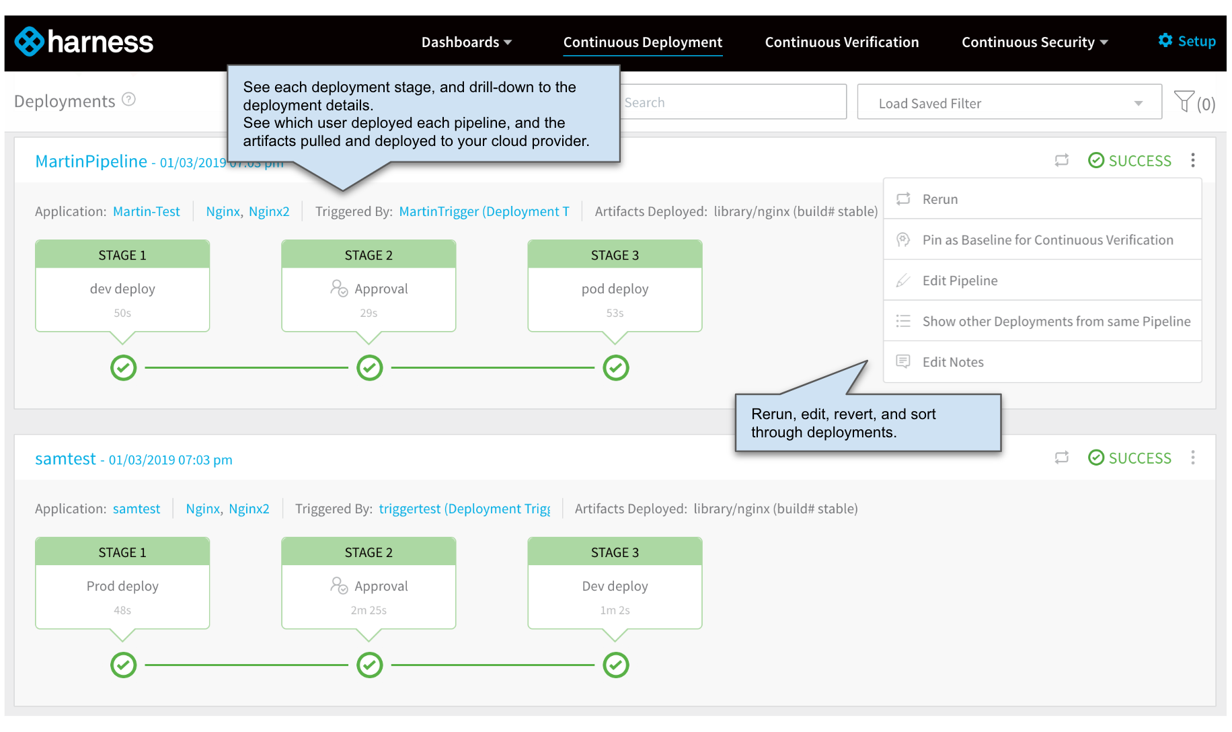Open the dev deploy Stage 1 card
1232x732 pixels.
click(x=122, y=286)
